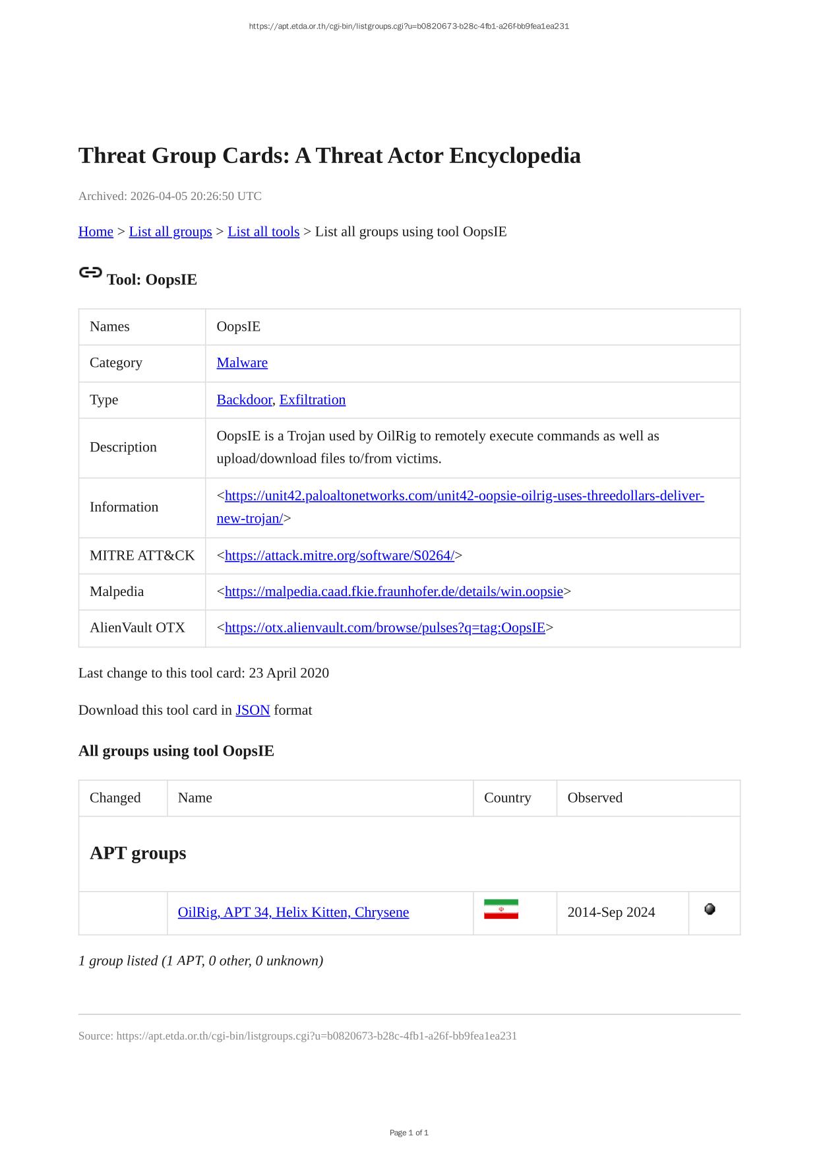Visit the Malpedia win.oopsie link
The height and width of the screenshot is (1159, 819).
(394, 591)
